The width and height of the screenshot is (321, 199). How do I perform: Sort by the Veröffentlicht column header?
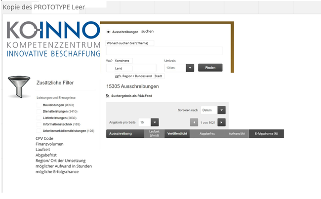[176, 133]
